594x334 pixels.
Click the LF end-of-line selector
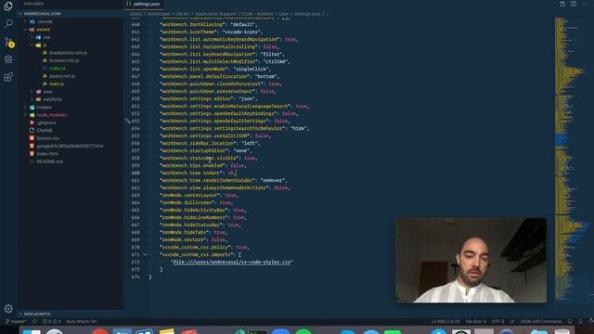tap(511, 321)
